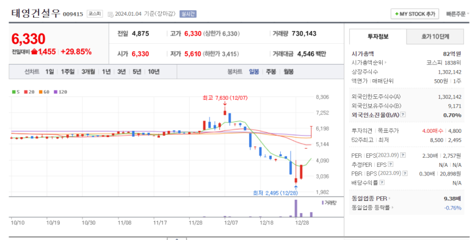Click the 실시간 badge
The image size is (472, 240).
coord(188,14)
